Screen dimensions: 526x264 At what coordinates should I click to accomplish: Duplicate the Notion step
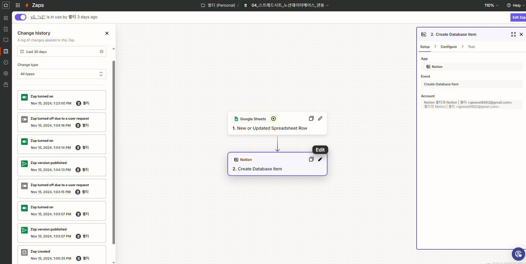(x=311, y=159)
